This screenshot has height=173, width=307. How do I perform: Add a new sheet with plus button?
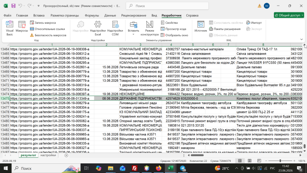tap(66, 155)
